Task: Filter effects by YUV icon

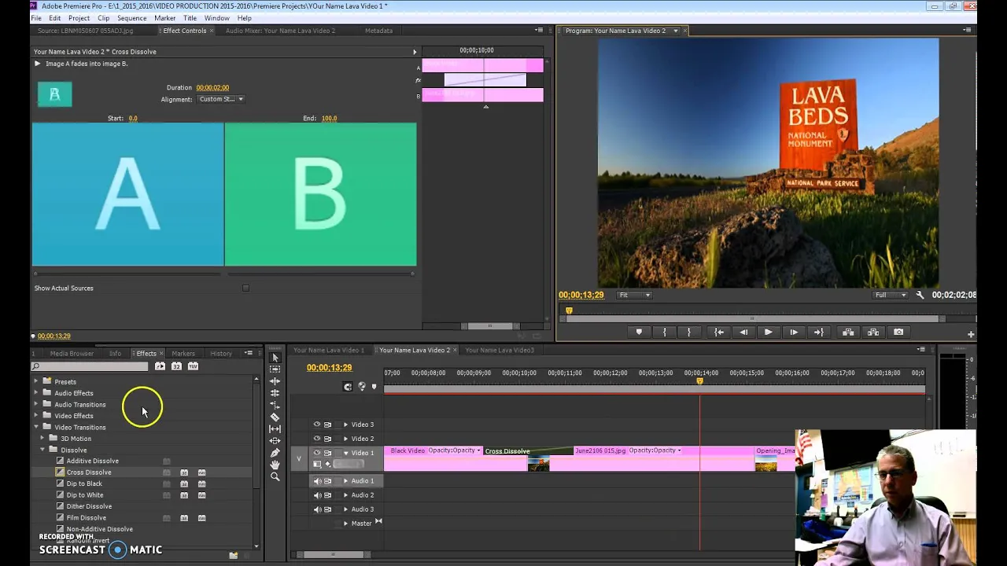Action: (193, 366)
